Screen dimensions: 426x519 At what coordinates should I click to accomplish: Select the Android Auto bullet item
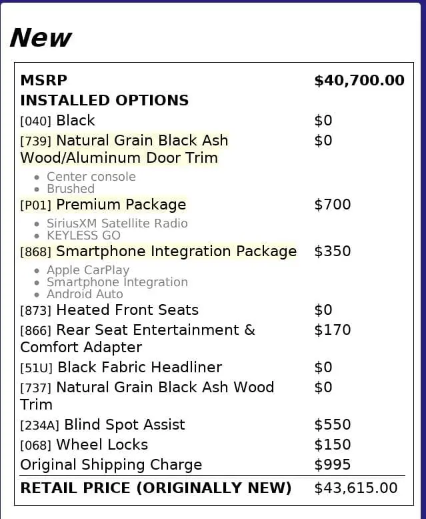(85, 294)
